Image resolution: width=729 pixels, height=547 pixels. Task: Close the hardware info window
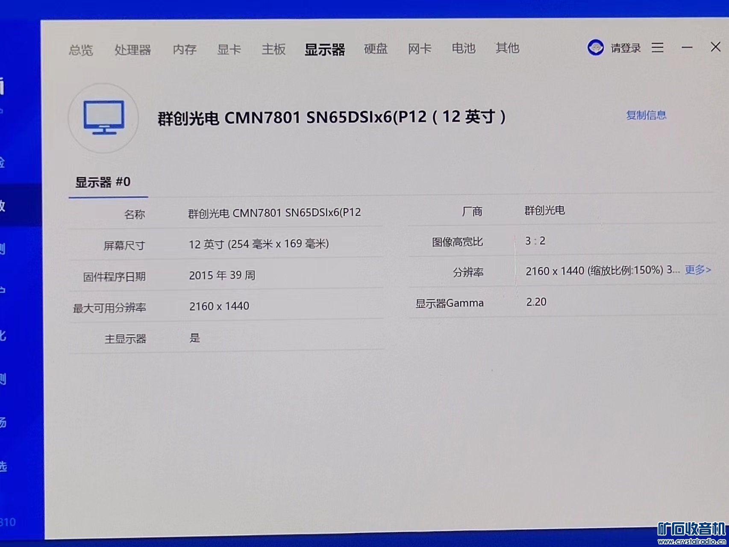(716, 47)
